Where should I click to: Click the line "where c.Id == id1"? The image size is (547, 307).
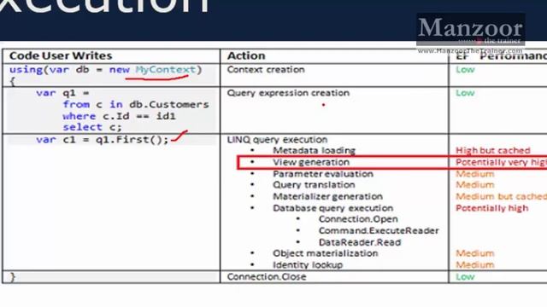[119, 116]
